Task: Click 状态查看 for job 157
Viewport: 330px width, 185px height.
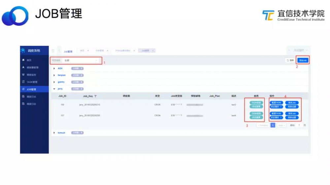Action: tap(256, 117)
